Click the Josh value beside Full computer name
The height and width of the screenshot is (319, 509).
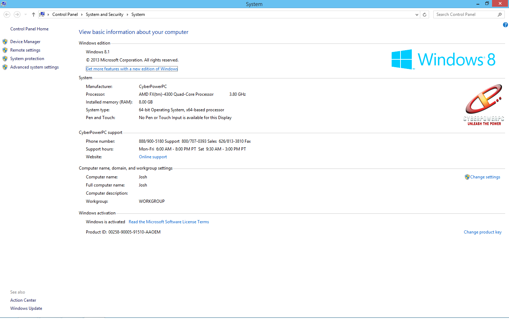[x=143, y=185]
